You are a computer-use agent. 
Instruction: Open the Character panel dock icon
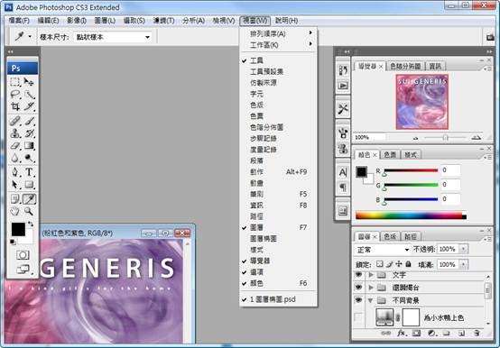343,172
